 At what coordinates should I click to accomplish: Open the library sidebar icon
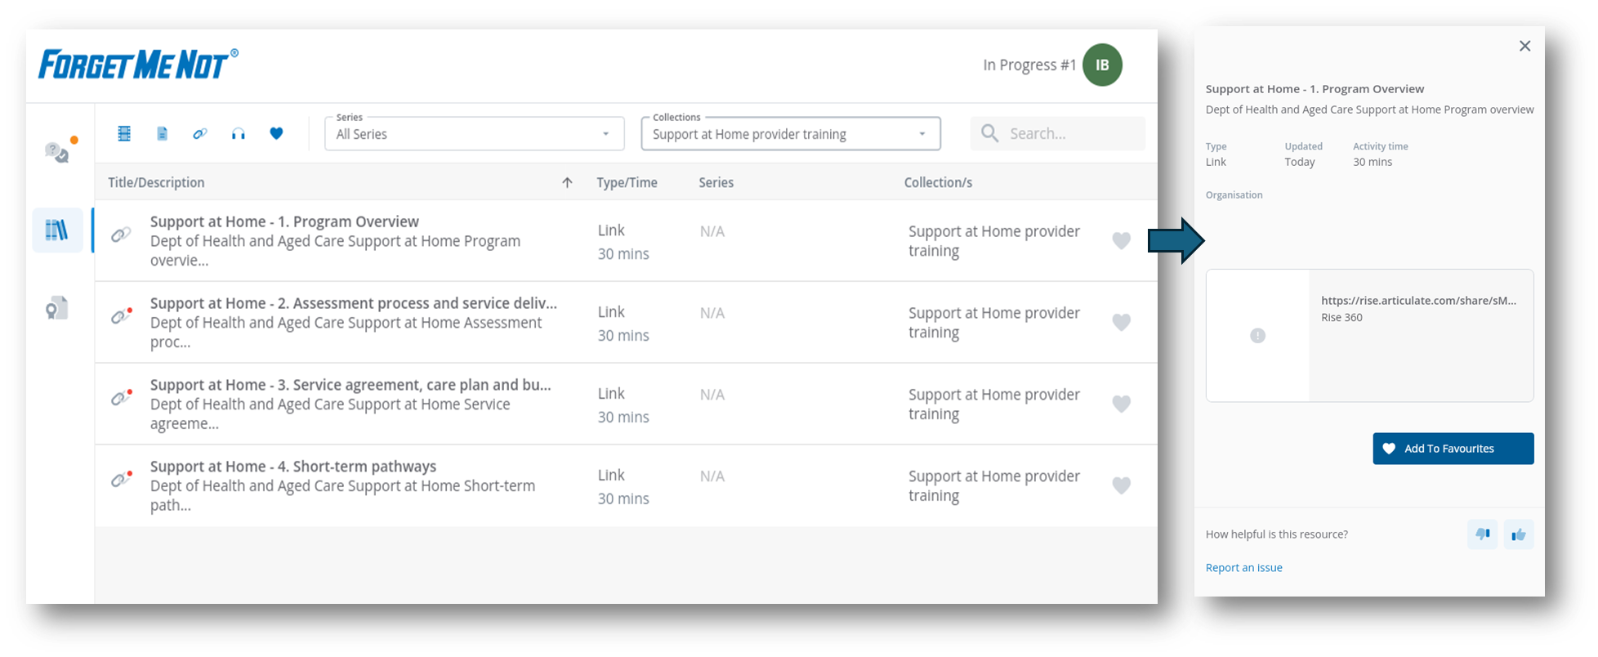pos(57,230)
